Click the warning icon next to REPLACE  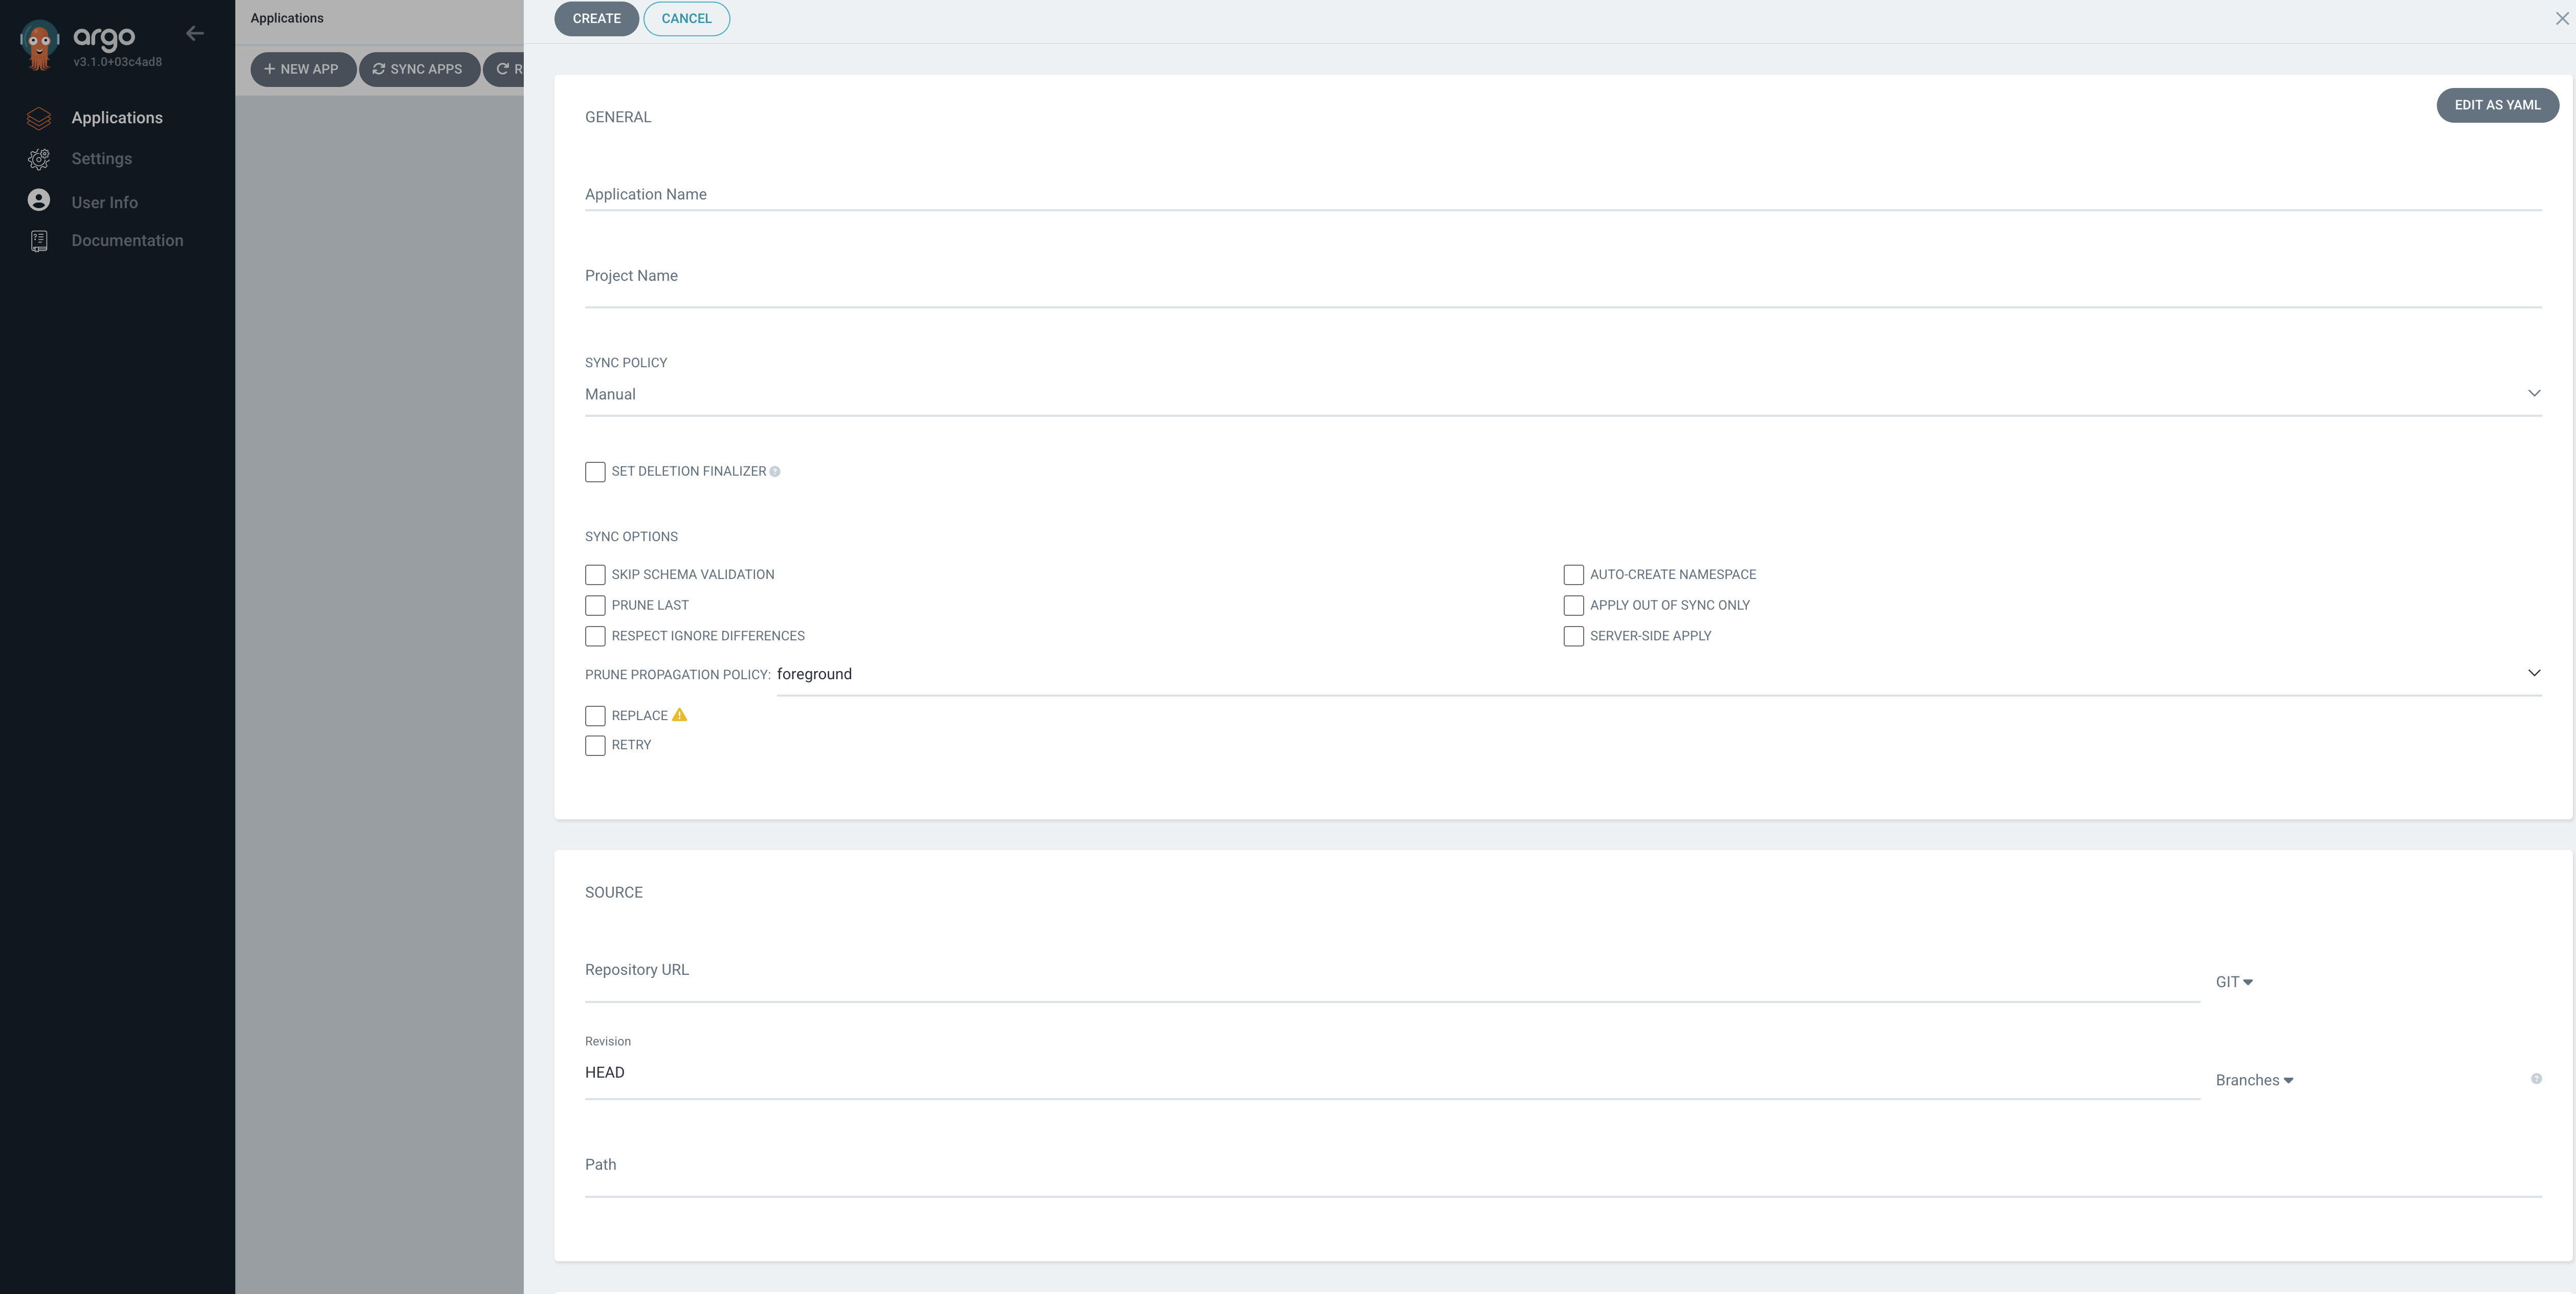[679, 715]
